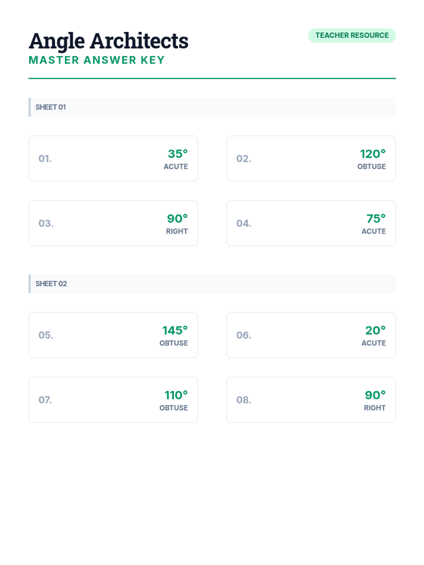Viewport: 424px width, 565px height.
Task: Select the Sheet 01 section header
Action: pyautogui.click(x=212, y=107)
